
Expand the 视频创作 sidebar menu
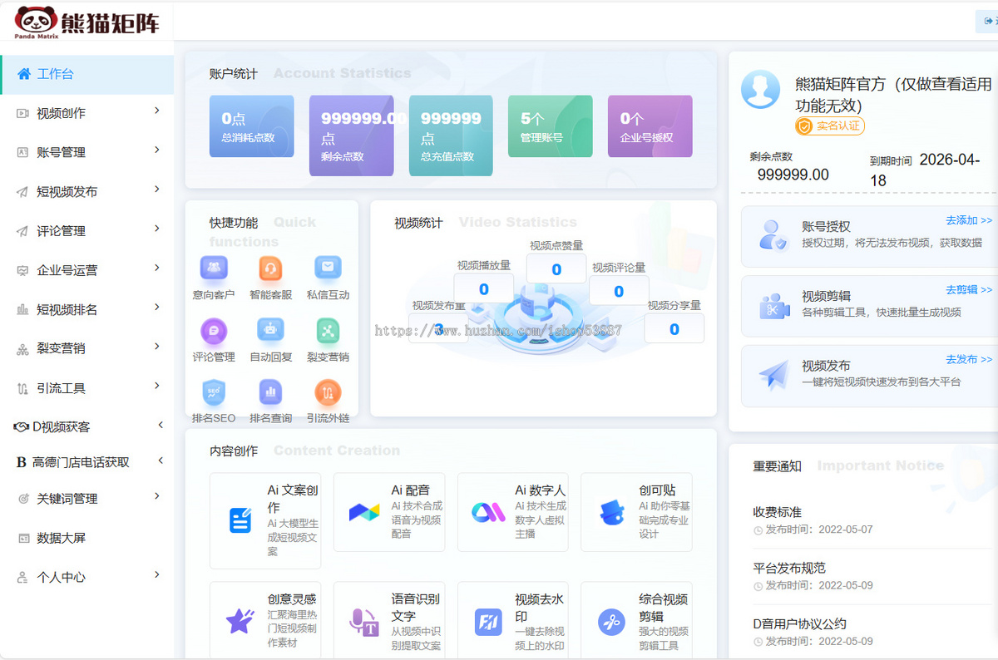point(86,112)
